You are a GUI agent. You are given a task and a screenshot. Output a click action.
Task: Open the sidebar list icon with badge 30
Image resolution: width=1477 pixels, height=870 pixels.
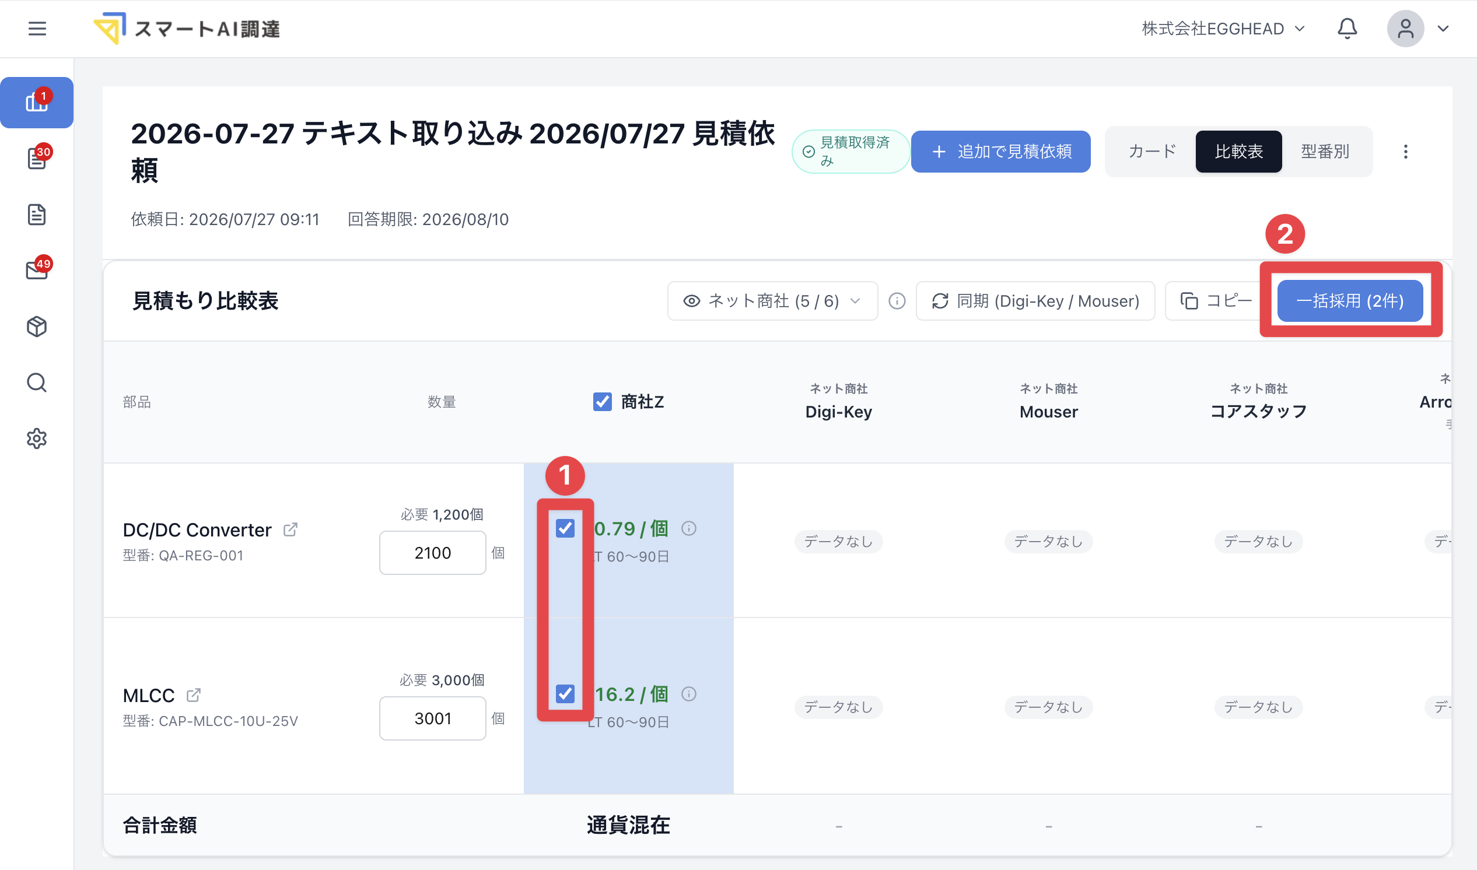(x=37, y=158)
